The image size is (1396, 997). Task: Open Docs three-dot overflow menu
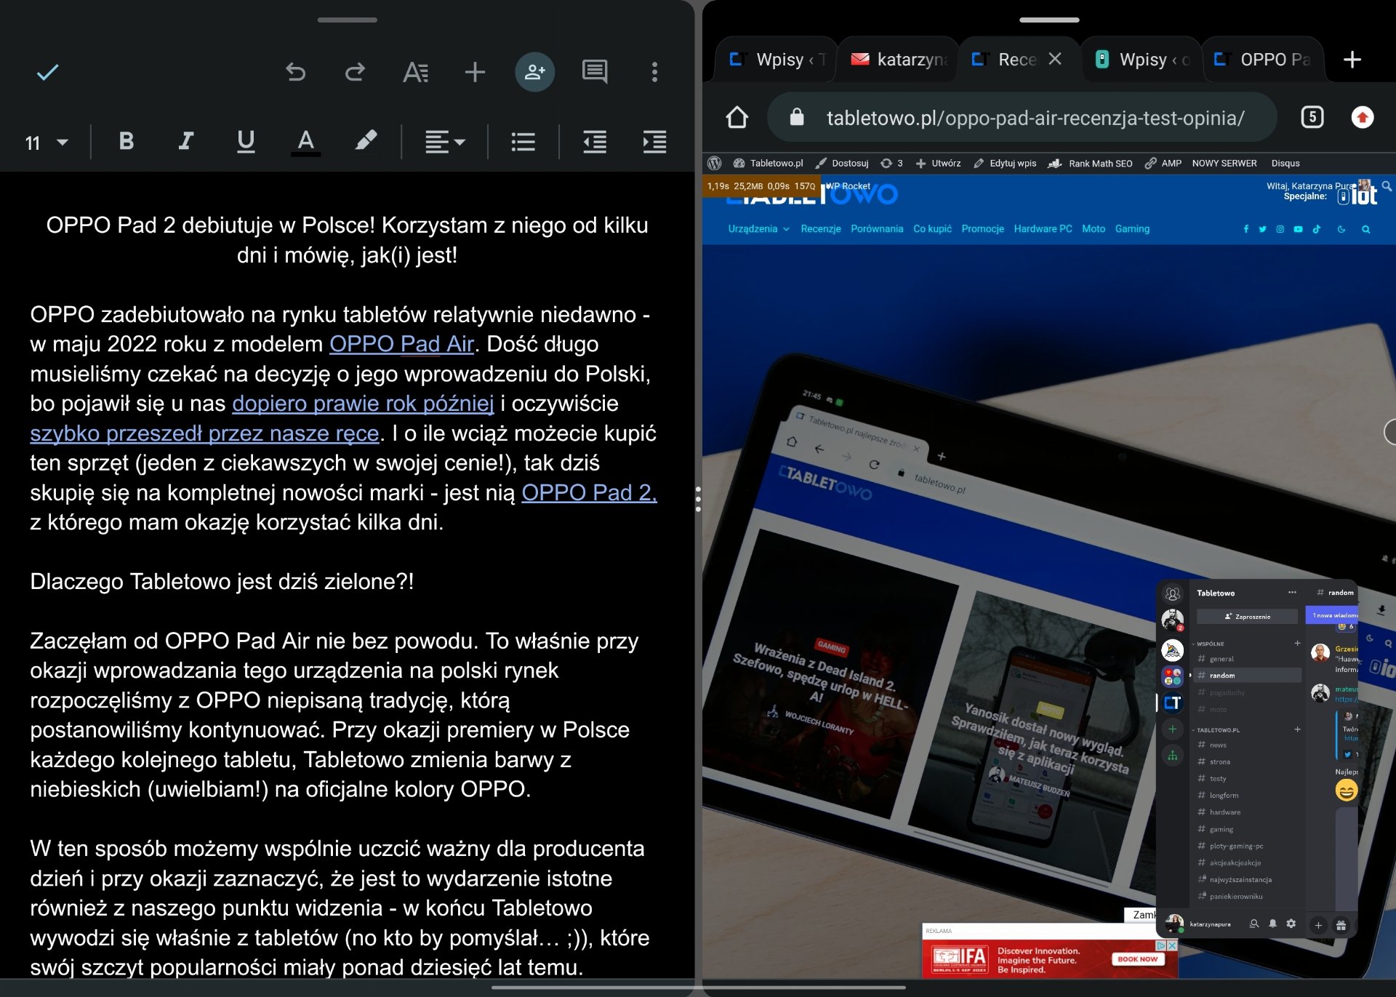coord(654,72)
